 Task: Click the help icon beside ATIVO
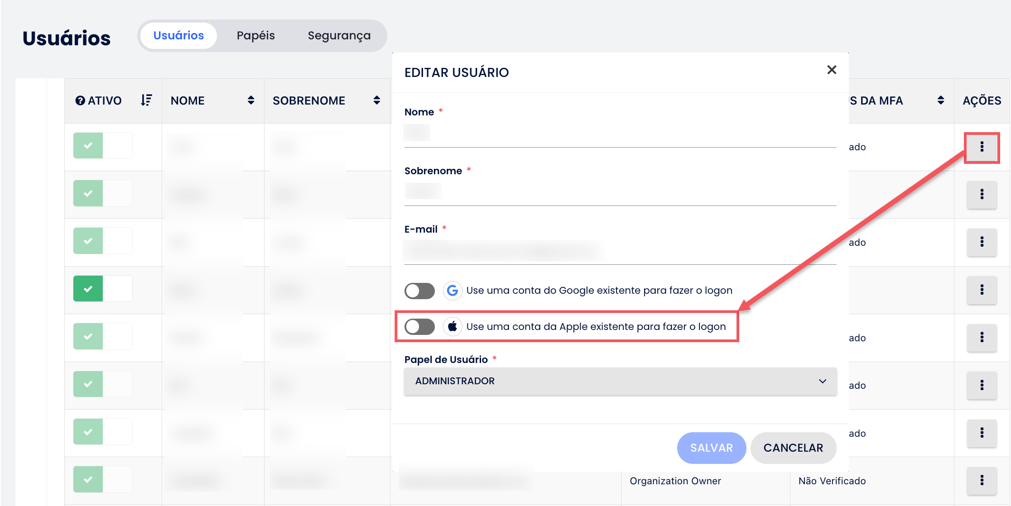tap(80, 100)
